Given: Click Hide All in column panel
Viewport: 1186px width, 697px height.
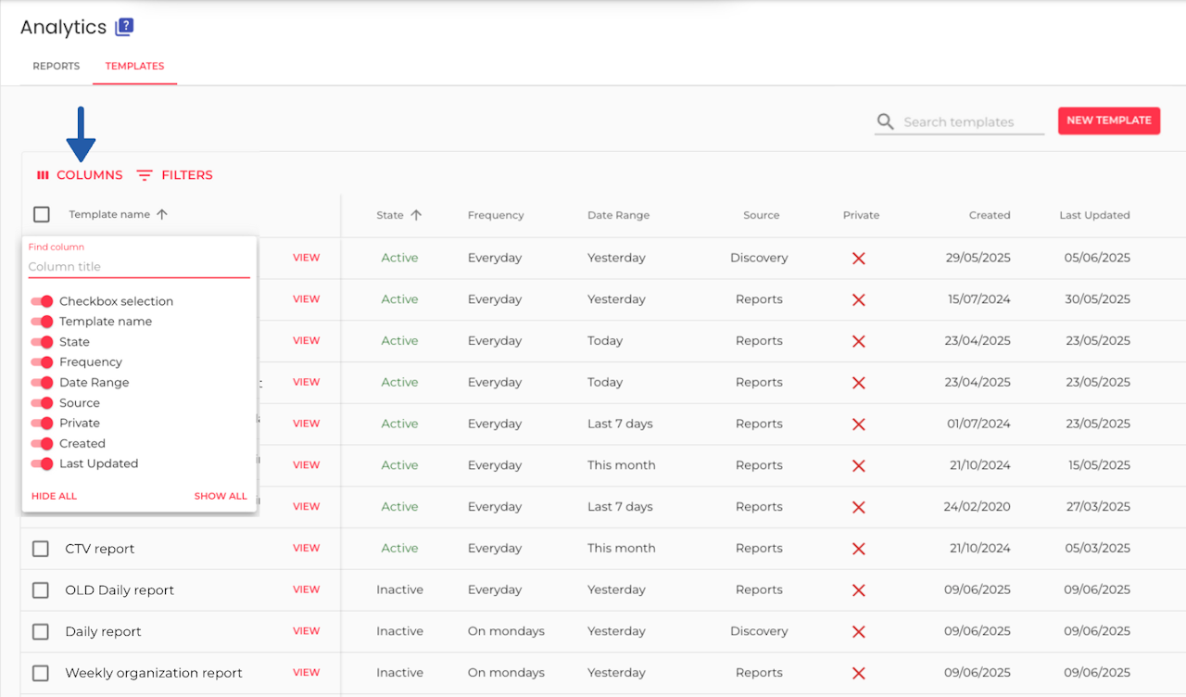Looking at the screenshot, I should click(54, 496).
